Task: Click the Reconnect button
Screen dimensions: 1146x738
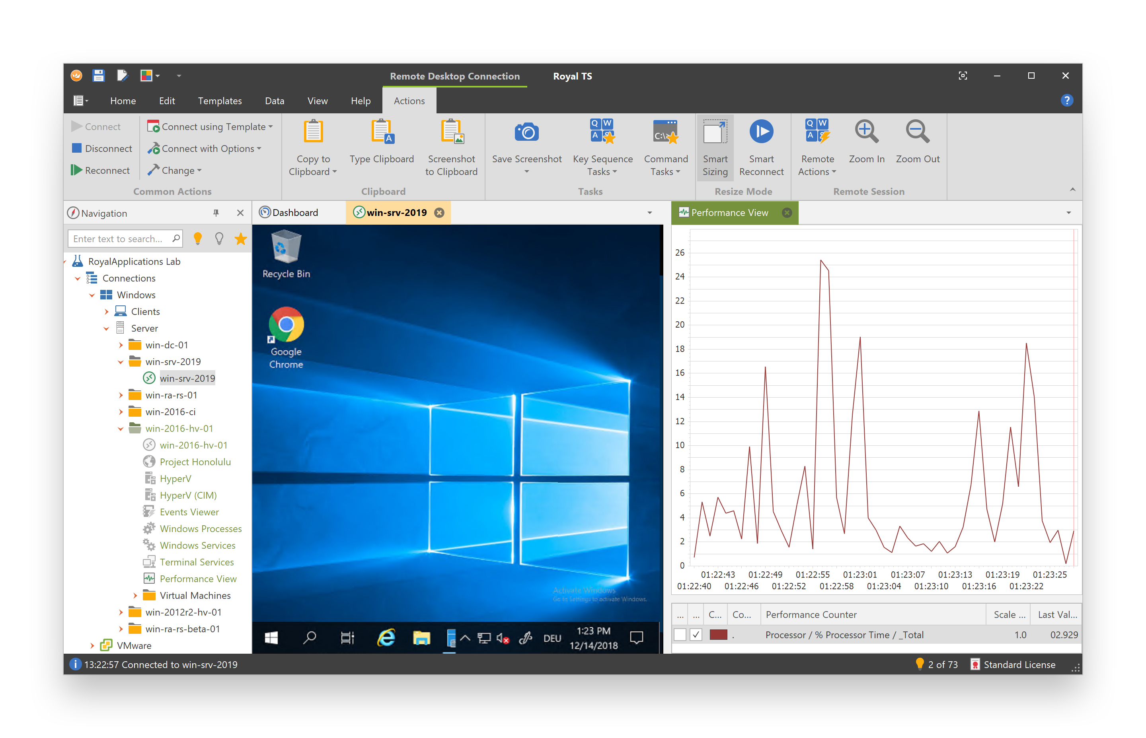Action: [101, 170]
